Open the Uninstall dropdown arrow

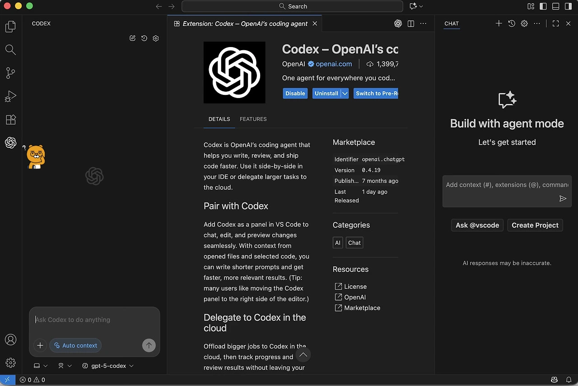345,94
